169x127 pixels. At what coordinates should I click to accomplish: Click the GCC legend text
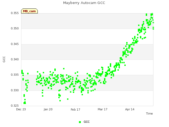(x=87, y=122)
